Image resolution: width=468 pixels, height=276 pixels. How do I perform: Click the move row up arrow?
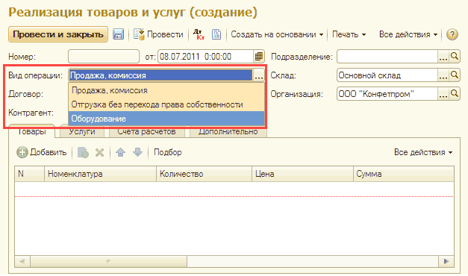[x=121, y=152]
